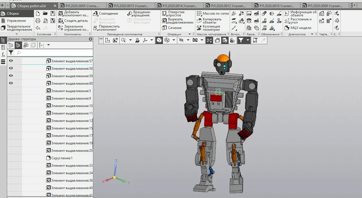362x198 pixels.
Task: Apply the Совпадение mate
Action: coord(106,13)
